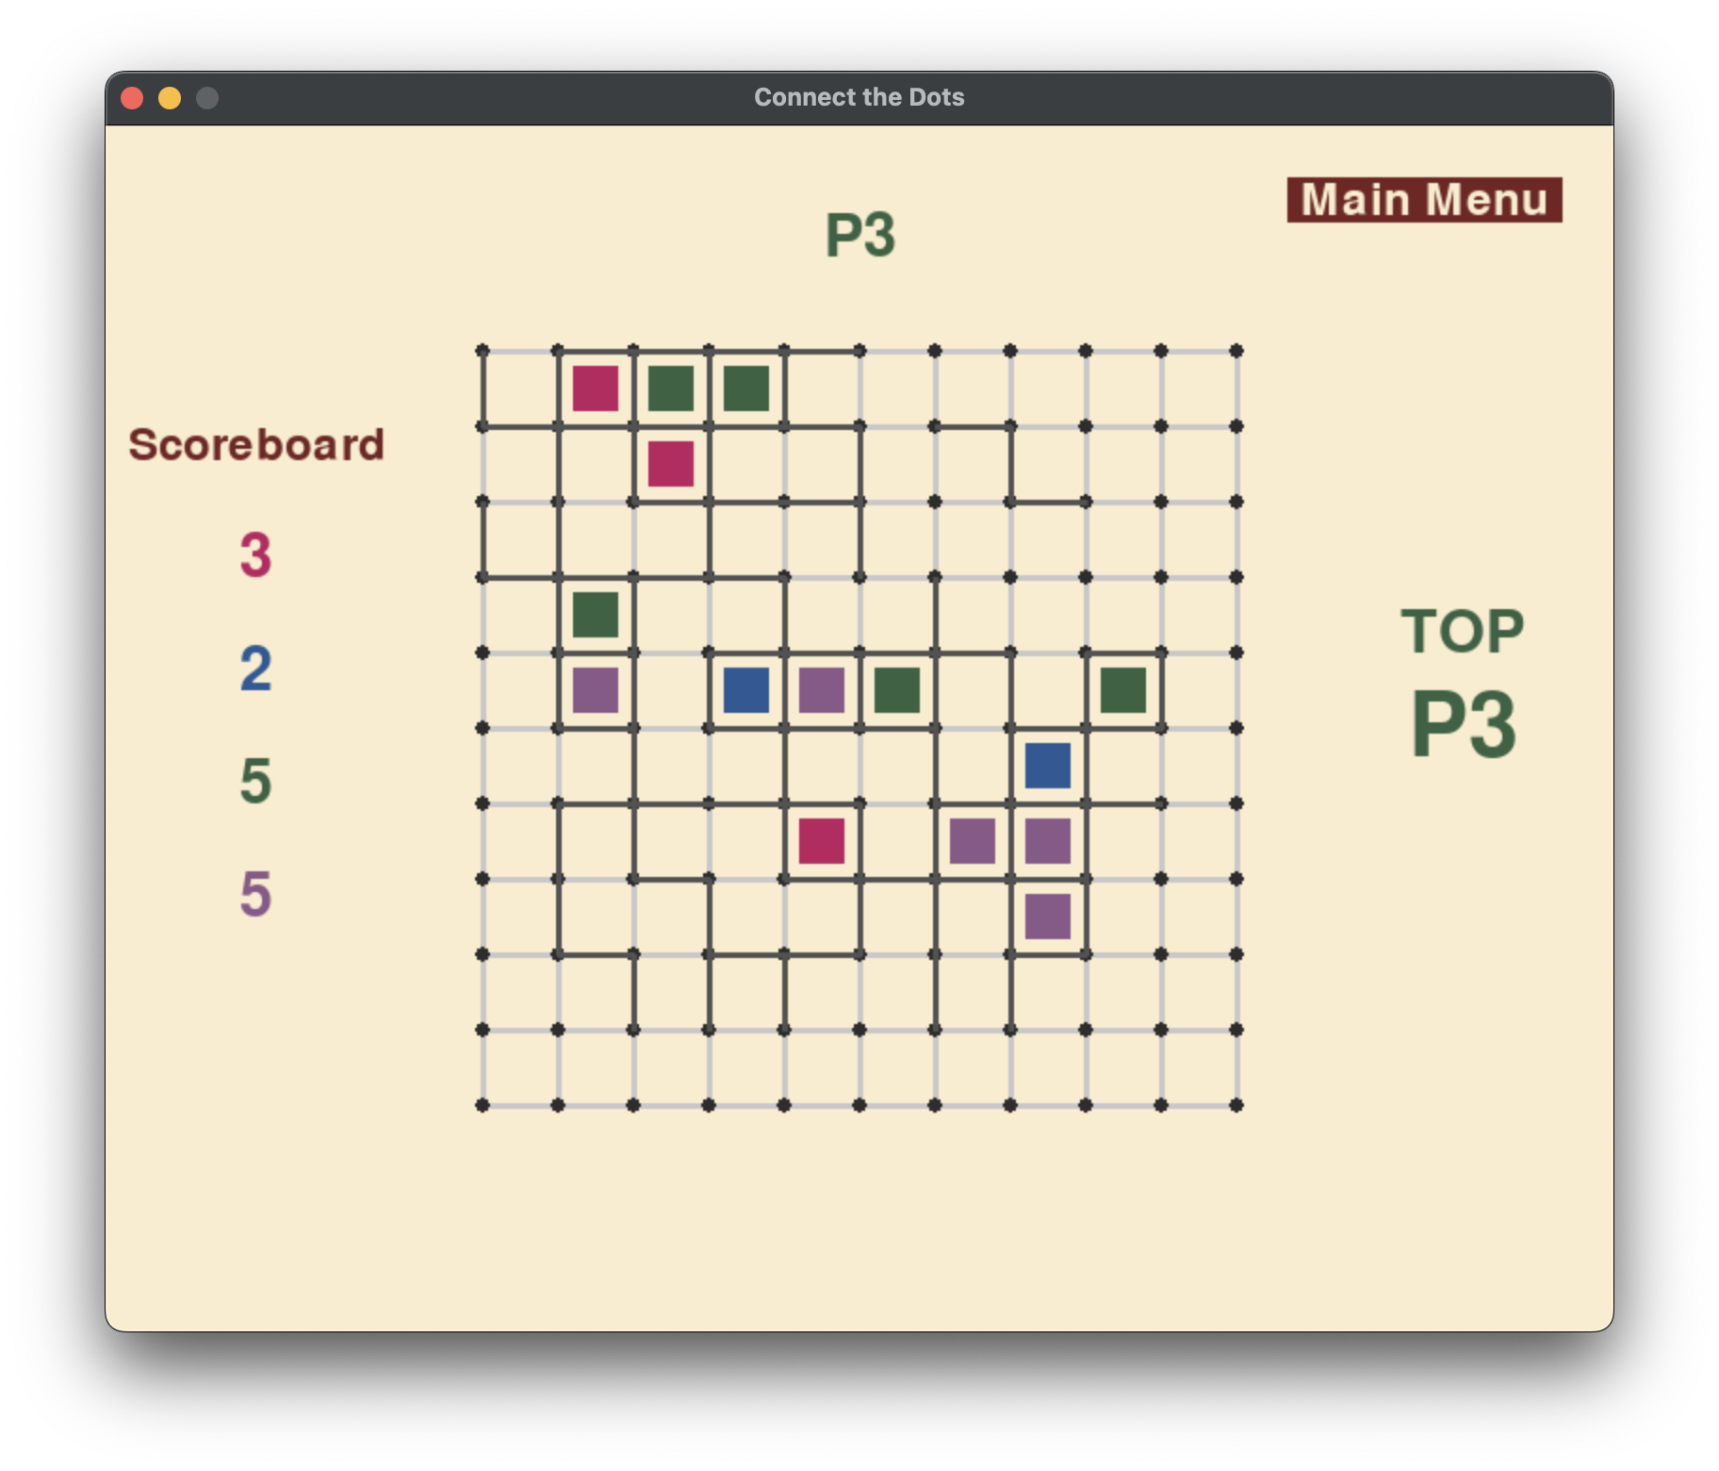Select the crimson square in the top row
The width and height of the screenshot is (1719, 1471).
[595, 387]
